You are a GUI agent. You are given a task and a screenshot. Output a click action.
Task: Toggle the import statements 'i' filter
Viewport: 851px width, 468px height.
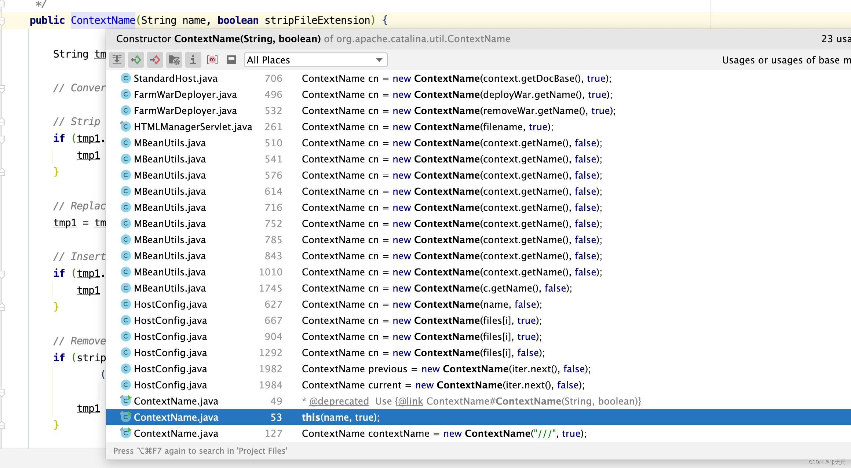coord(193,60)
